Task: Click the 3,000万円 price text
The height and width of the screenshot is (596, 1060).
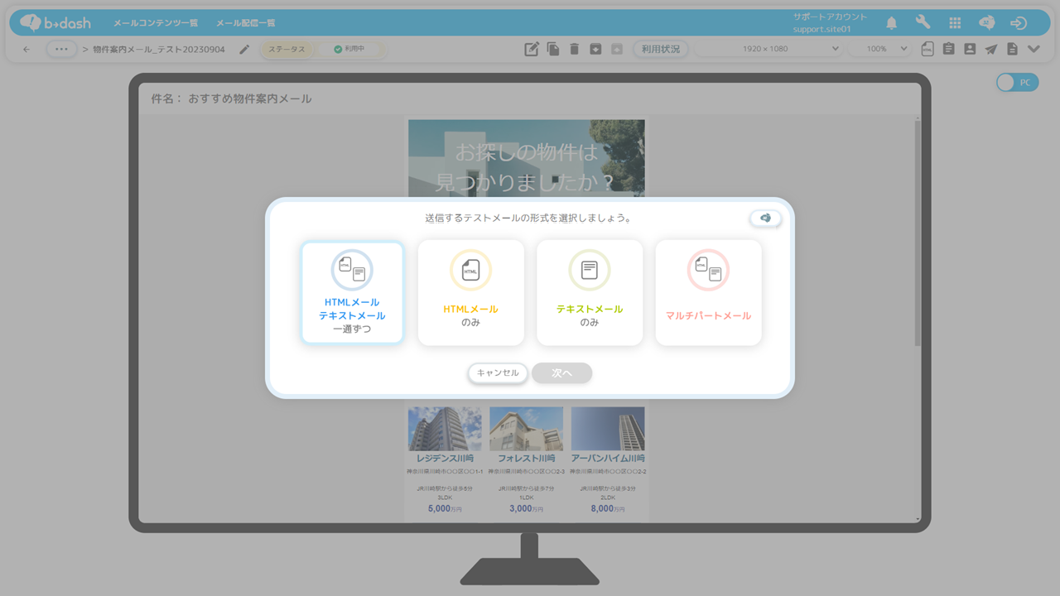Action: click(526, 508)
